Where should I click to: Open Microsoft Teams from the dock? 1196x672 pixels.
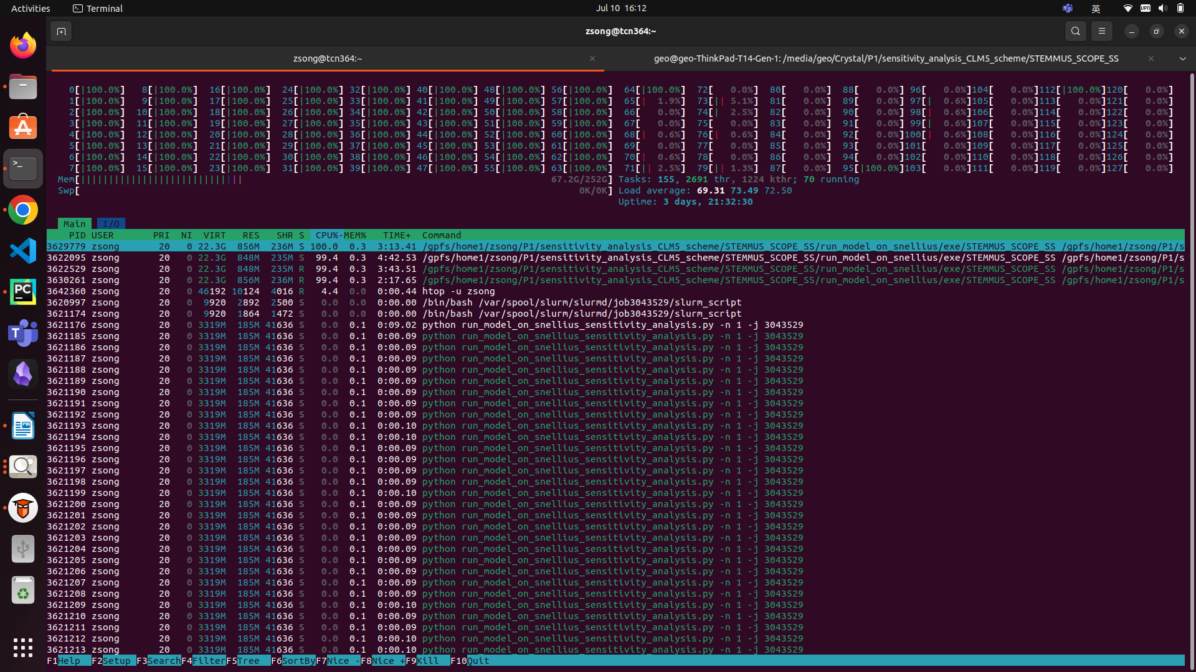coord(22,333)
